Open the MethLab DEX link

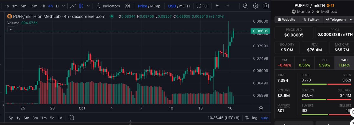(327, 11)
